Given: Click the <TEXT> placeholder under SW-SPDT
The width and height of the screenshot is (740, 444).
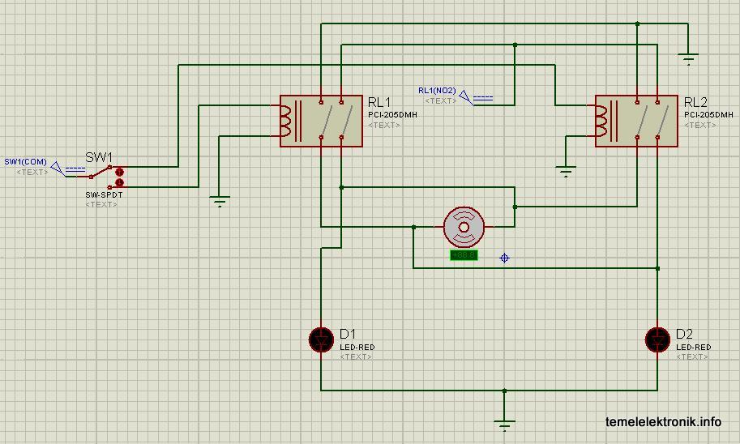Looking at the screenshot, I should 101,204.
